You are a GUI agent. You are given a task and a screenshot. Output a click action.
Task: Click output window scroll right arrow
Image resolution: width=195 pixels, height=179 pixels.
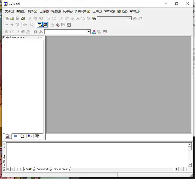click(186, 169)
